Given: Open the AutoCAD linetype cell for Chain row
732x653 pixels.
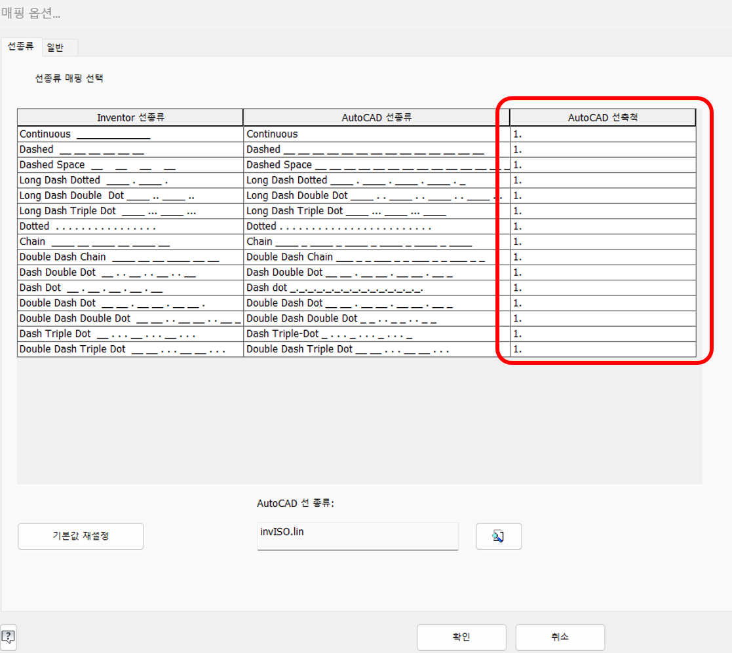Looking at the screenshot, I should 374,241.
